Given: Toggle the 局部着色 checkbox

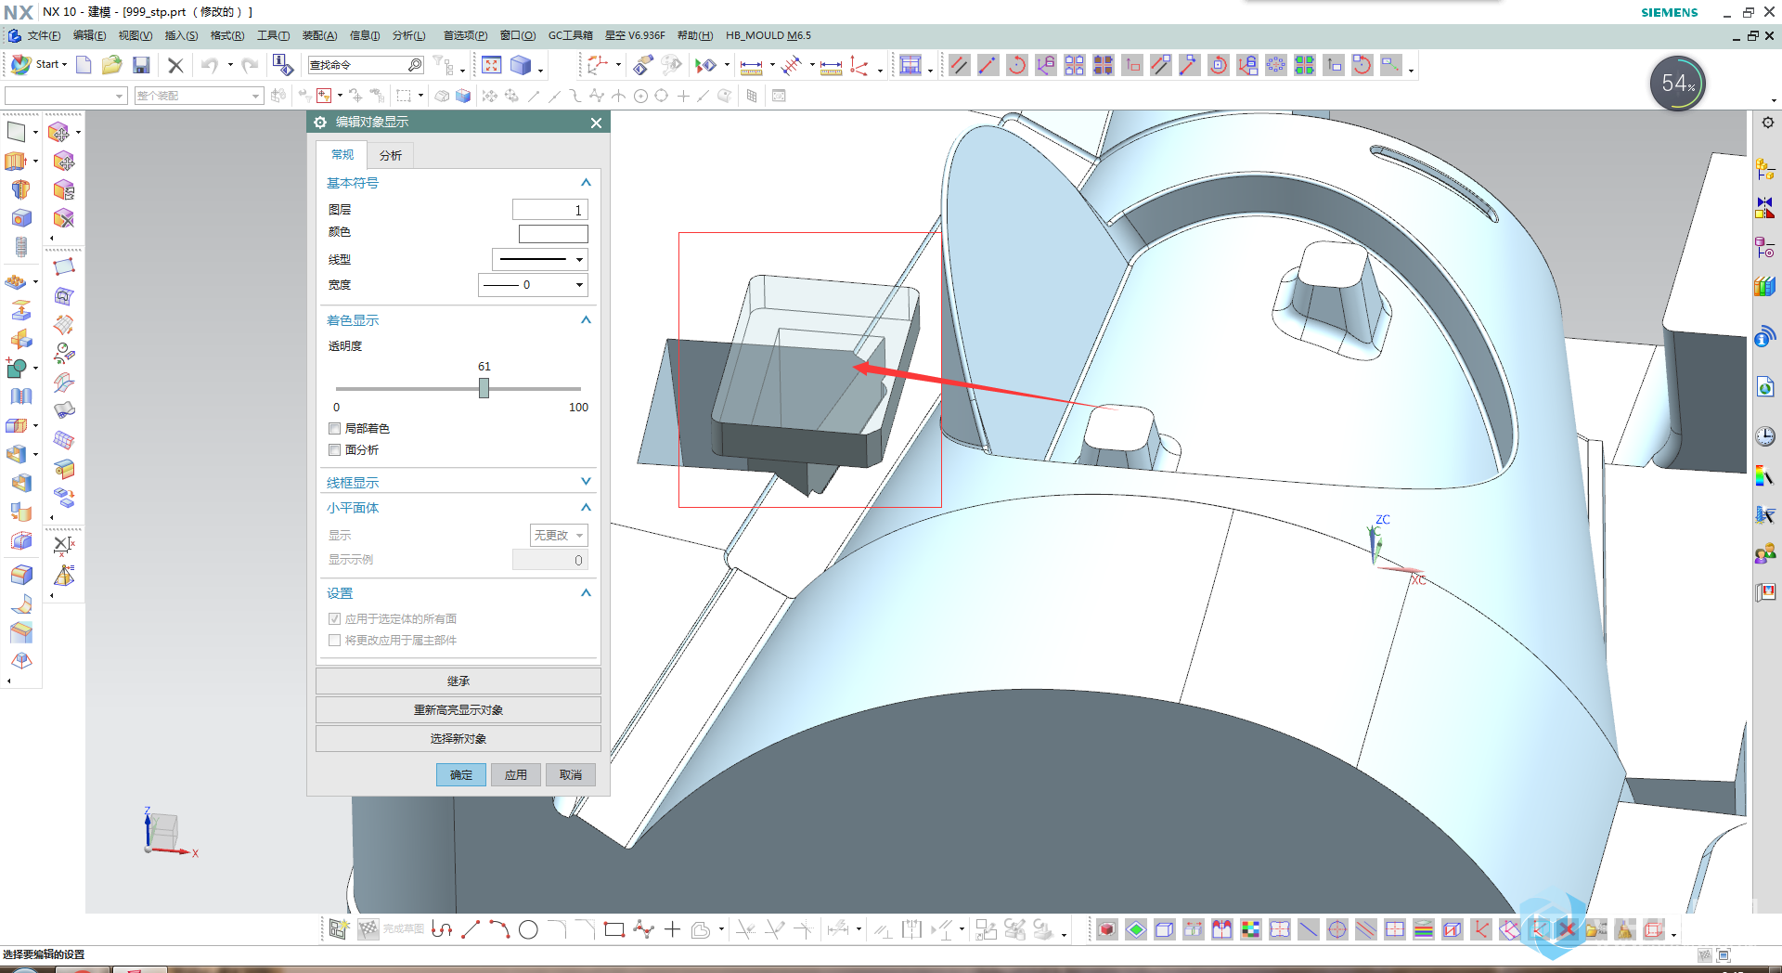Looking at the screenshot, I should [334, 429].
